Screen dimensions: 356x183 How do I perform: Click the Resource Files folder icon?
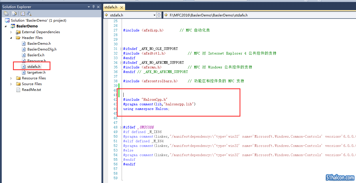(x=18, y=78)
